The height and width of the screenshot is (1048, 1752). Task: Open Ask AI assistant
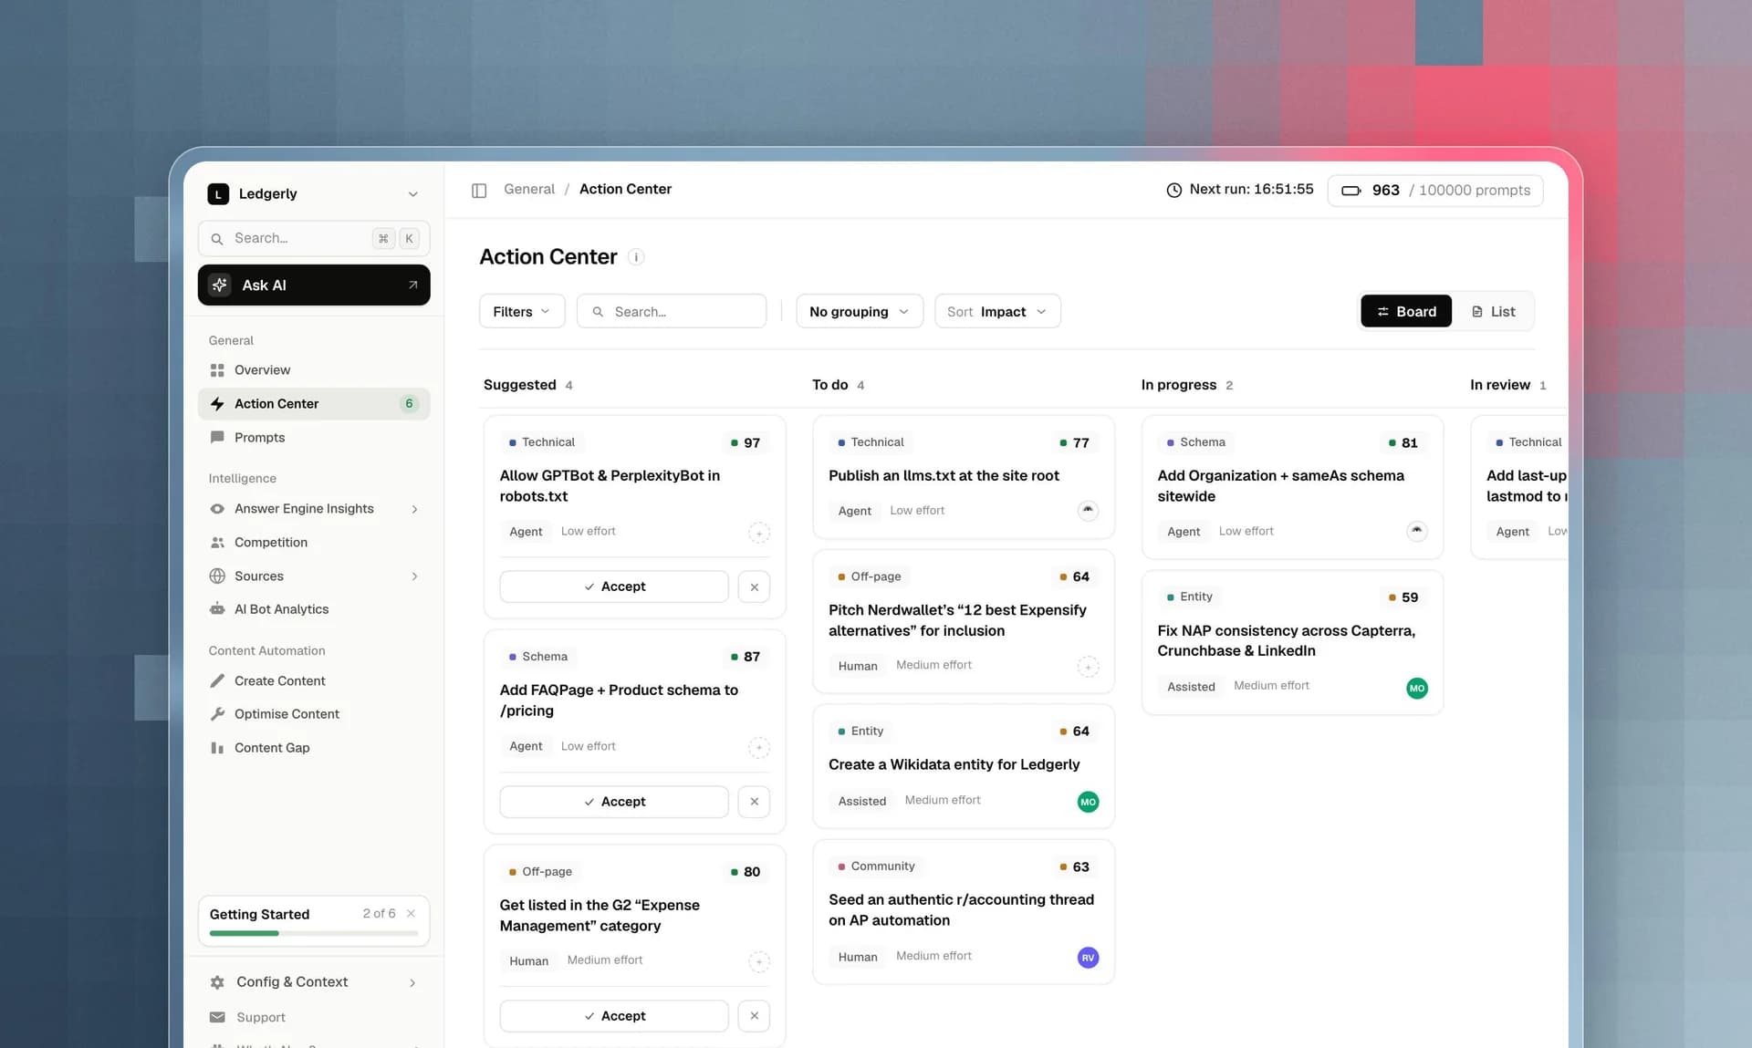[314, 285]
